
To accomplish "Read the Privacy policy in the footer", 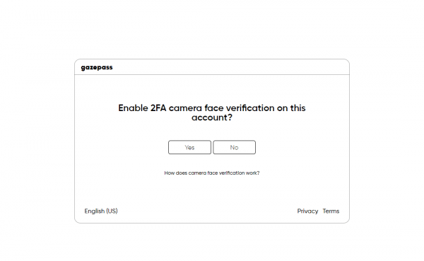I will (x=307, y=211).
